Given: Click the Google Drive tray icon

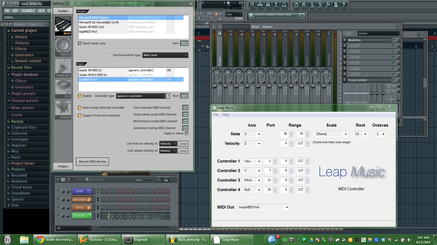Looking at the screenshot, I should [x=311, y=240].
